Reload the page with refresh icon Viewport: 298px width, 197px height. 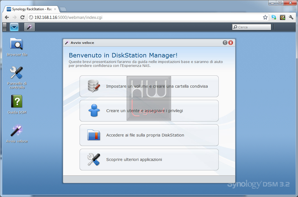(23, 17)
